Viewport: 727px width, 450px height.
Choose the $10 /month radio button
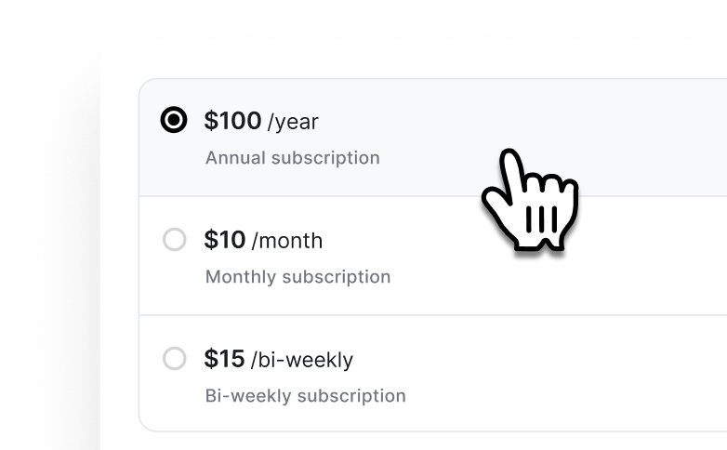coord(174,240)
